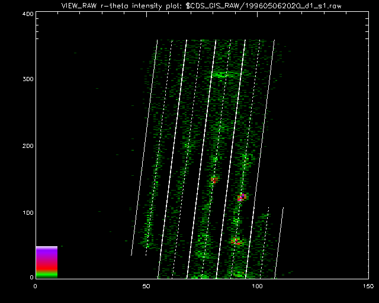Viewport: 379px width, 303px height.
Task: Click x-axis label 150
Action: 368,286
